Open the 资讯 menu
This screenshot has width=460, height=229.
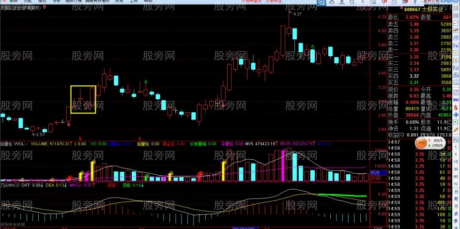(x=119, y=1)
